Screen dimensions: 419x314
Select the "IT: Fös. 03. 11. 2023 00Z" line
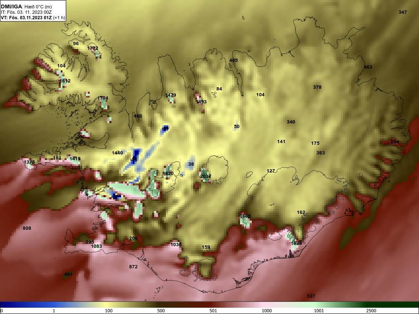[x=26, y=12]
